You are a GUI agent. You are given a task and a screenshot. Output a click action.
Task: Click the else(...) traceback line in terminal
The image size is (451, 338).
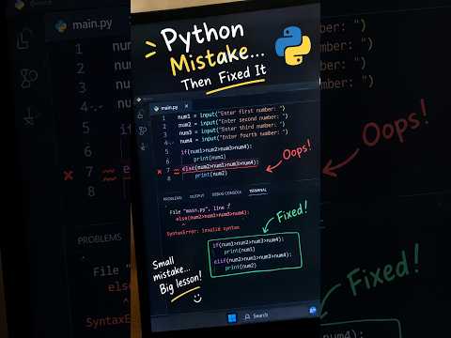pos(212,216)
